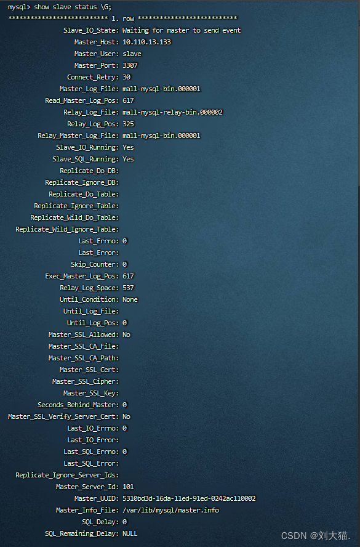Click the Master_Host IP address 10.110.13.133
This screenshot has height=547, width=360.
click(146, 42)
